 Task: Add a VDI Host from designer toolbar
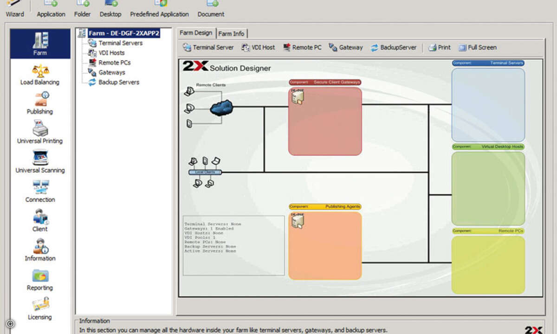258,47
